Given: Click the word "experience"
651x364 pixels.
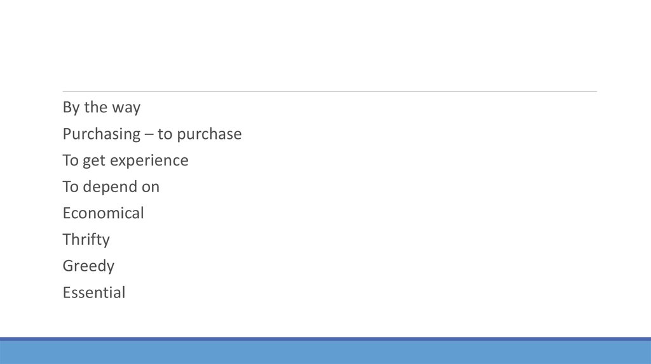Looking at the screenshot, I should coord(149,161).
